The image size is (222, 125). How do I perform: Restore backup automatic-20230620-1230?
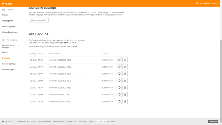click(x=119, y=102)
